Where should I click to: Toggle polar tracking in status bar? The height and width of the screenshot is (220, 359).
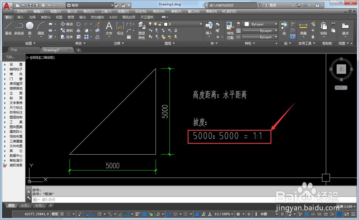pos(99,214)
